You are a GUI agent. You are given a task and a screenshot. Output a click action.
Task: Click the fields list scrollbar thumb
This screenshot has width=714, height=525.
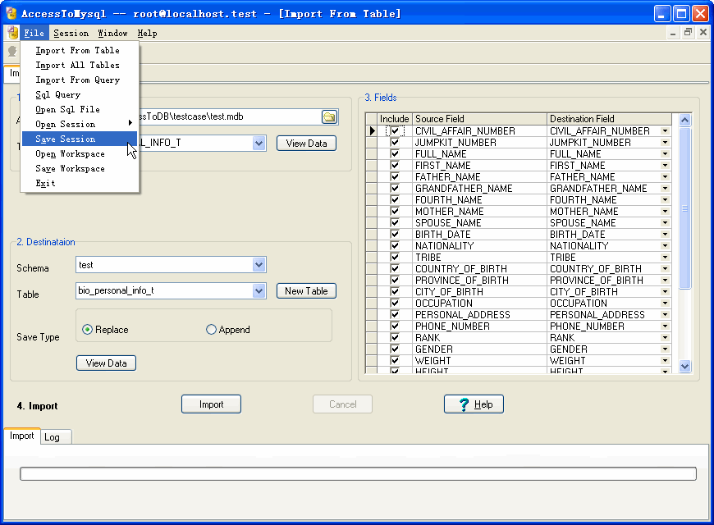tap(684, 208)
